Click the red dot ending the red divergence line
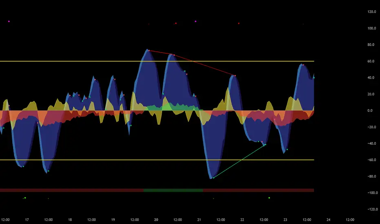The image size is (380, 224). pos(235,76)
